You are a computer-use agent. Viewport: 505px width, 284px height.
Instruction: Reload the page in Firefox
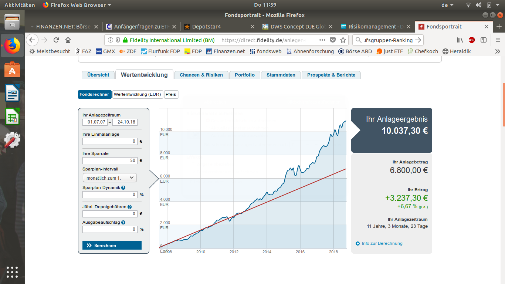click(x=56, y=40)
